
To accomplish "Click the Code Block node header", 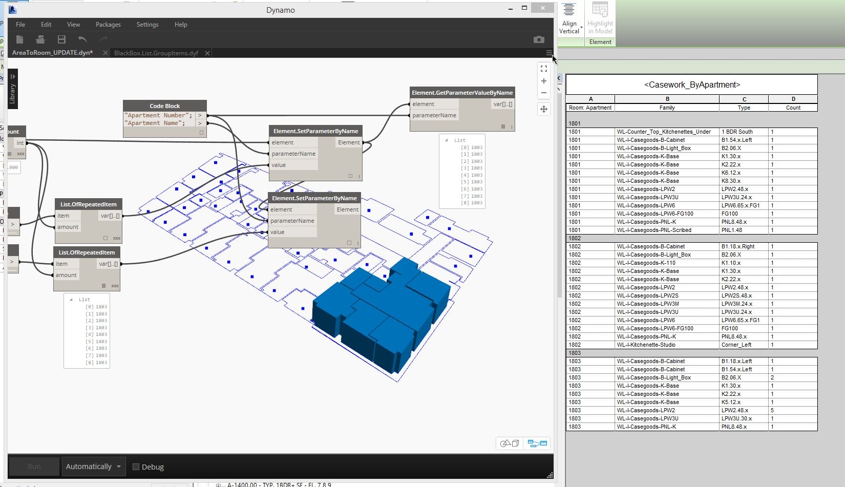I will (x=165, y=106).
